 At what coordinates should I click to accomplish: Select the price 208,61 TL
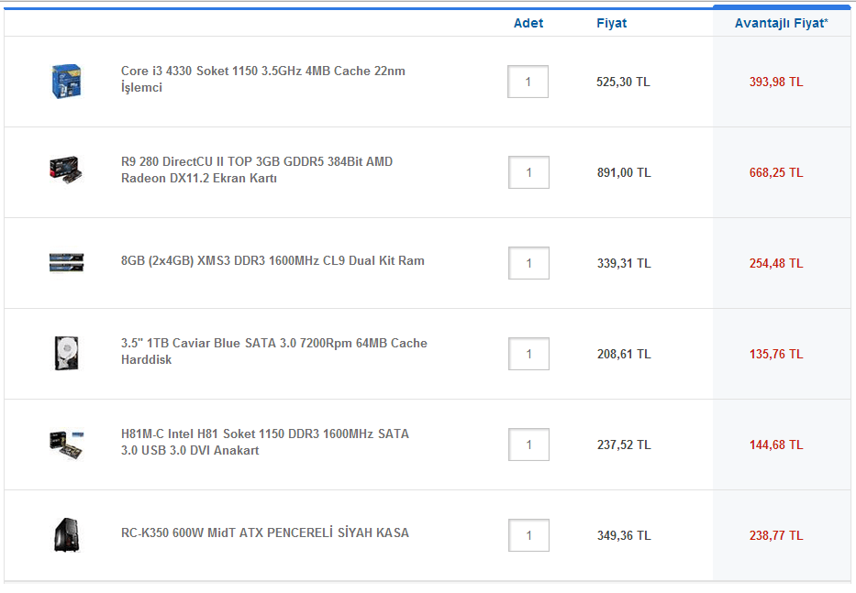coord(624,354)
